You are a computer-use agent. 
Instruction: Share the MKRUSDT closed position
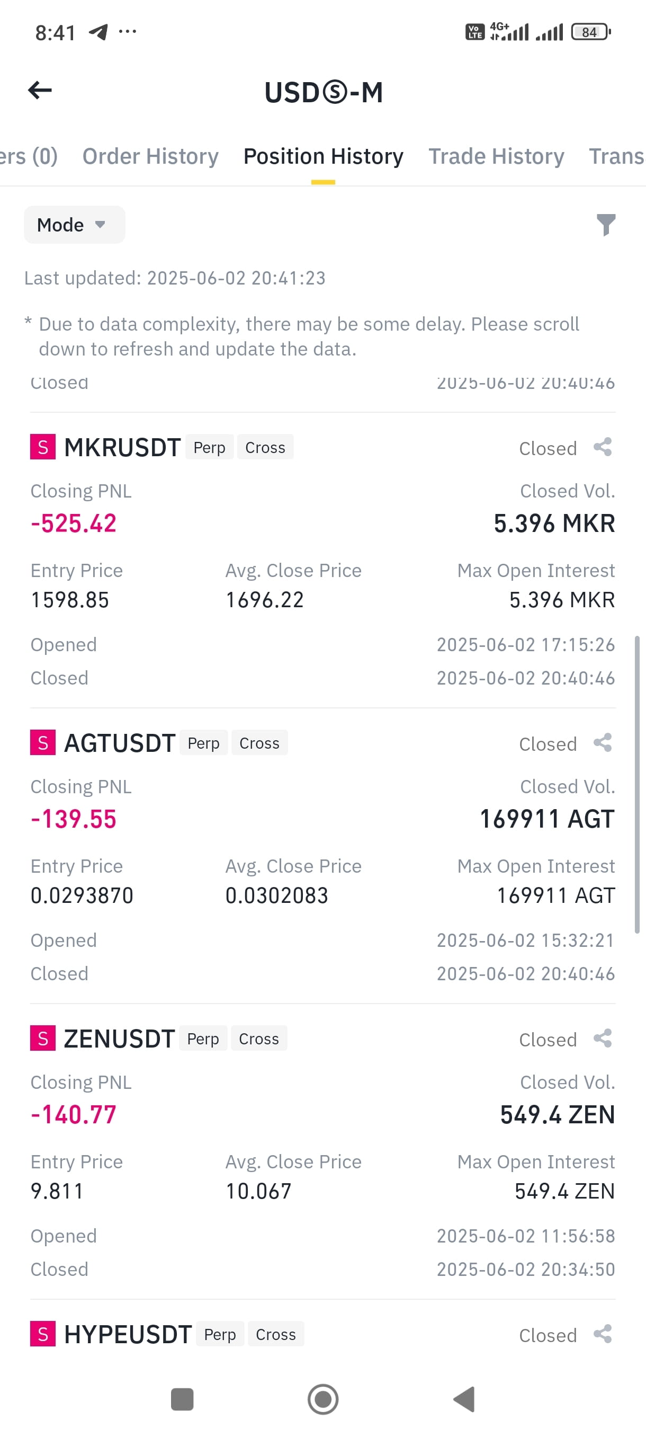603,447
